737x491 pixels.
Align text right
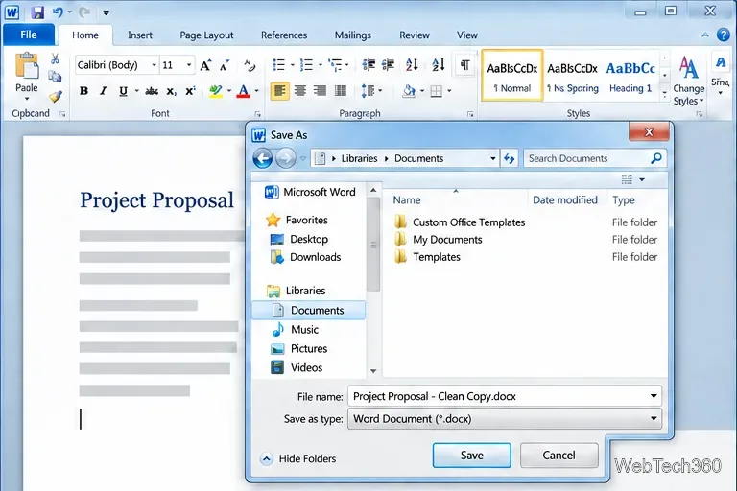coord(321,91)
